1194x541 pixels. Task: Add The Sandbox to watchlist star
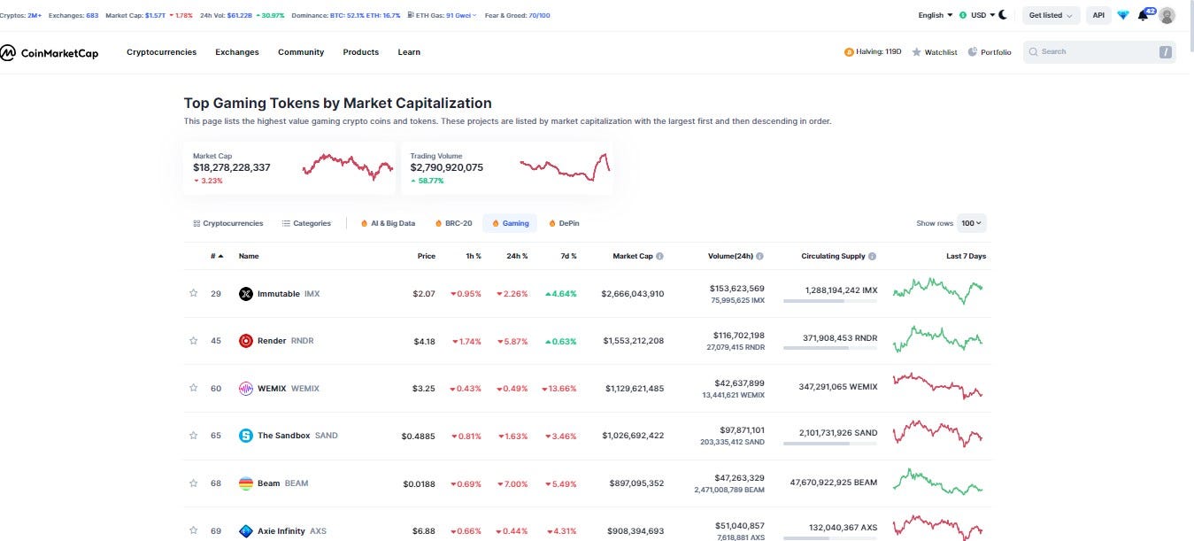193,436
